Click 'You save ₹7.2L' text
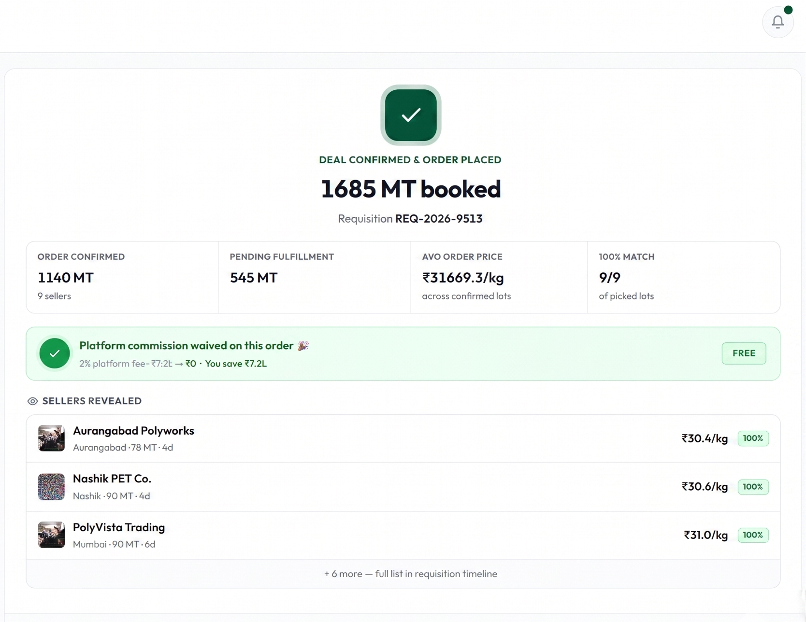Image resolution: width=806 pixels, height=622 pixels. pos(236,364)
